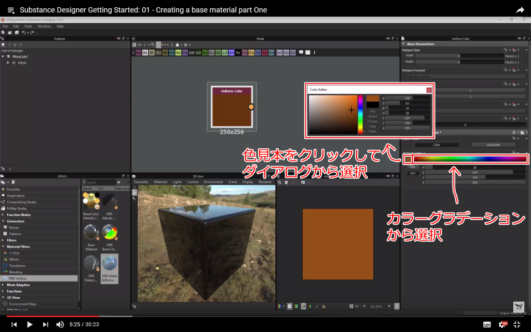This screenshot has height=332, width=531.
Task: Adjust the R slider in Color Editor
Action: click(408, 98)
